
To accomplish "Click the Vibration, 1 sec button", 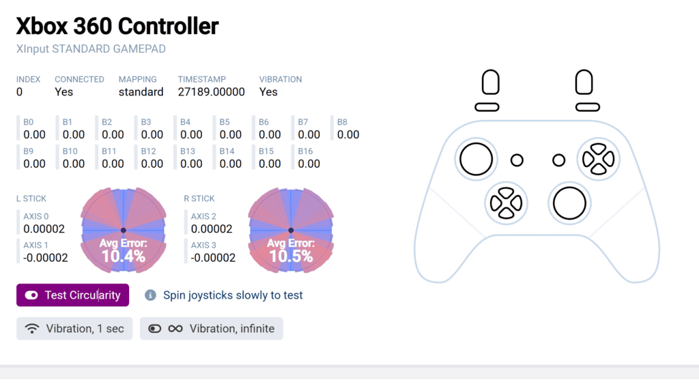I will (x=74, y=329).
